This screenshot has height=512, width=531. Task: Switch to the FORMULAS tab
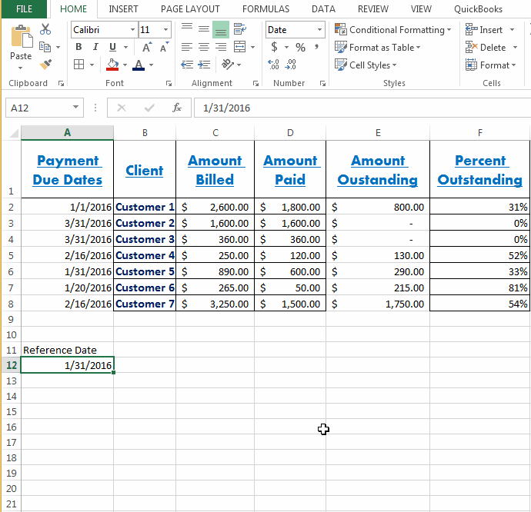click(x=265, y=9)
